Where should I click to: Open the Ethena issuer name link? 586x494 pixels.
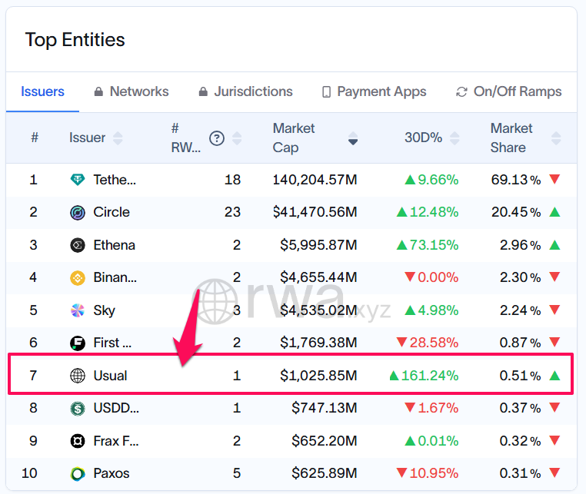pyautogui.click(x=114, y=246)
